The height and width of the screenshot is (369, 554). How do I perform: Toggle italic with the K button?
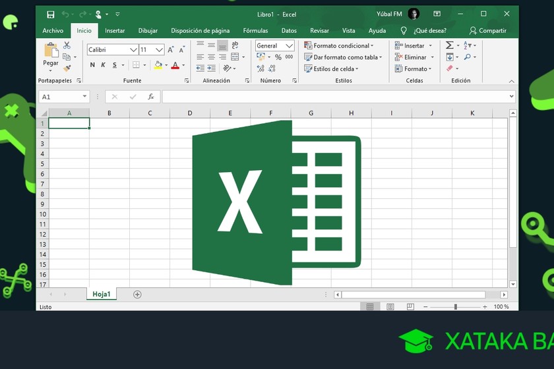tap(103, 65)
